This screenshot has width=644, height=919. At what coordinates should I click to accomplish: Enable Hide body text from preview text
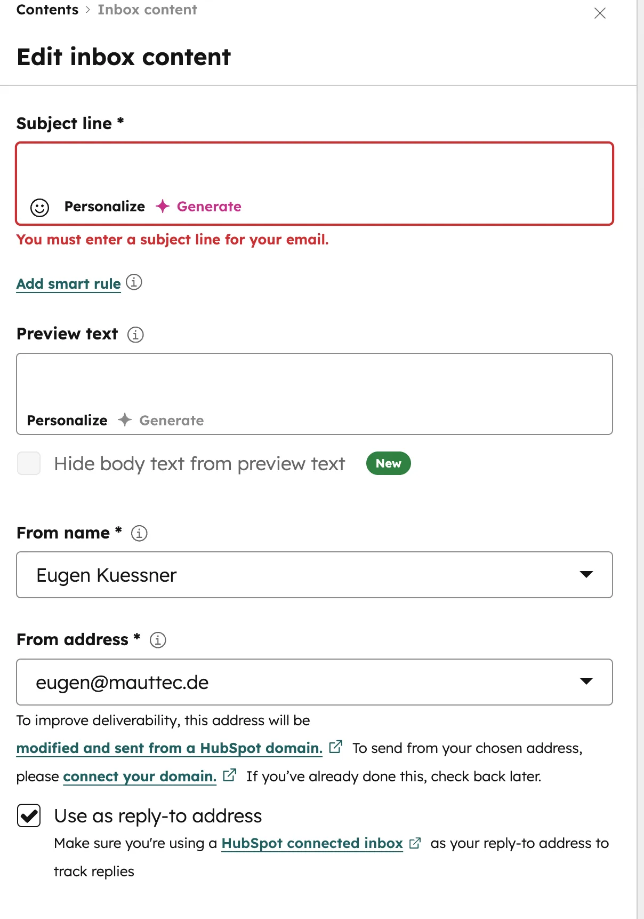tap(28, 463)
